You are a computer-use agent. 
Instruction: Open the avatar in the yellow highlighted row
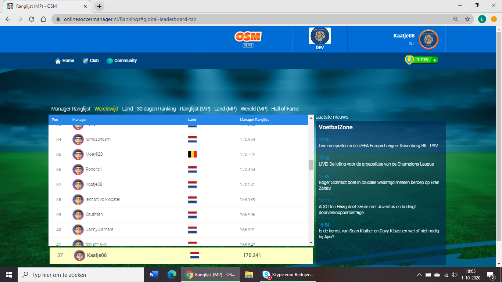(x=79, y=255)
